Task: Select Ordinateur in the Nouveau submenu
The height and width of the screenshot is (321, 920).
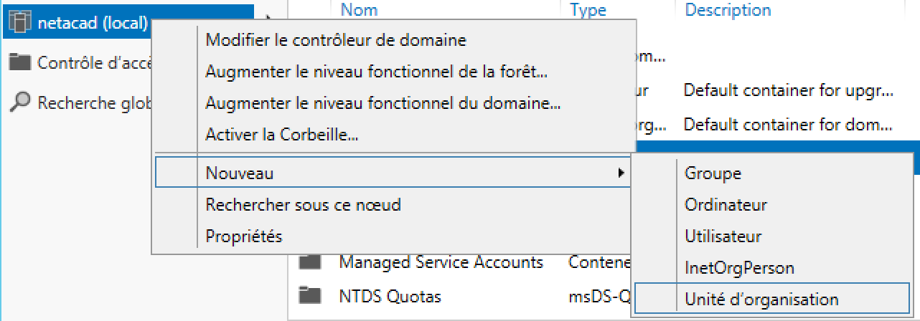Action: pos(726,205)
